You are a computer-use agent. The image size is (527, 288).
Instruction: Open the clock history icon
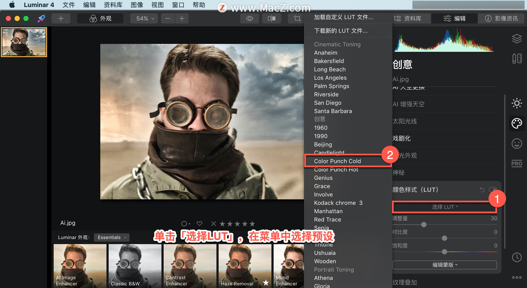click(x=517, y=257)
